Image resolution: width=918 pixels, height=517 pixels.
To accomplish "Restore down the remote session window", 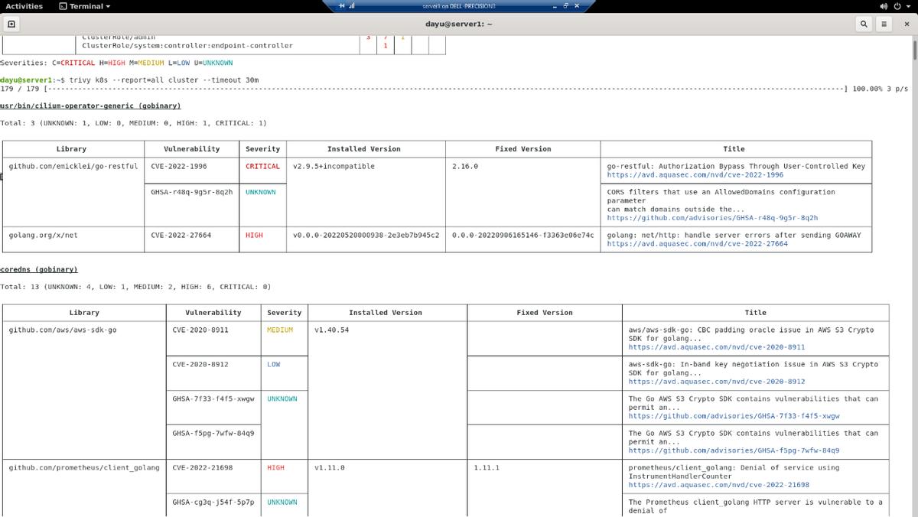I will pos(566,5).
